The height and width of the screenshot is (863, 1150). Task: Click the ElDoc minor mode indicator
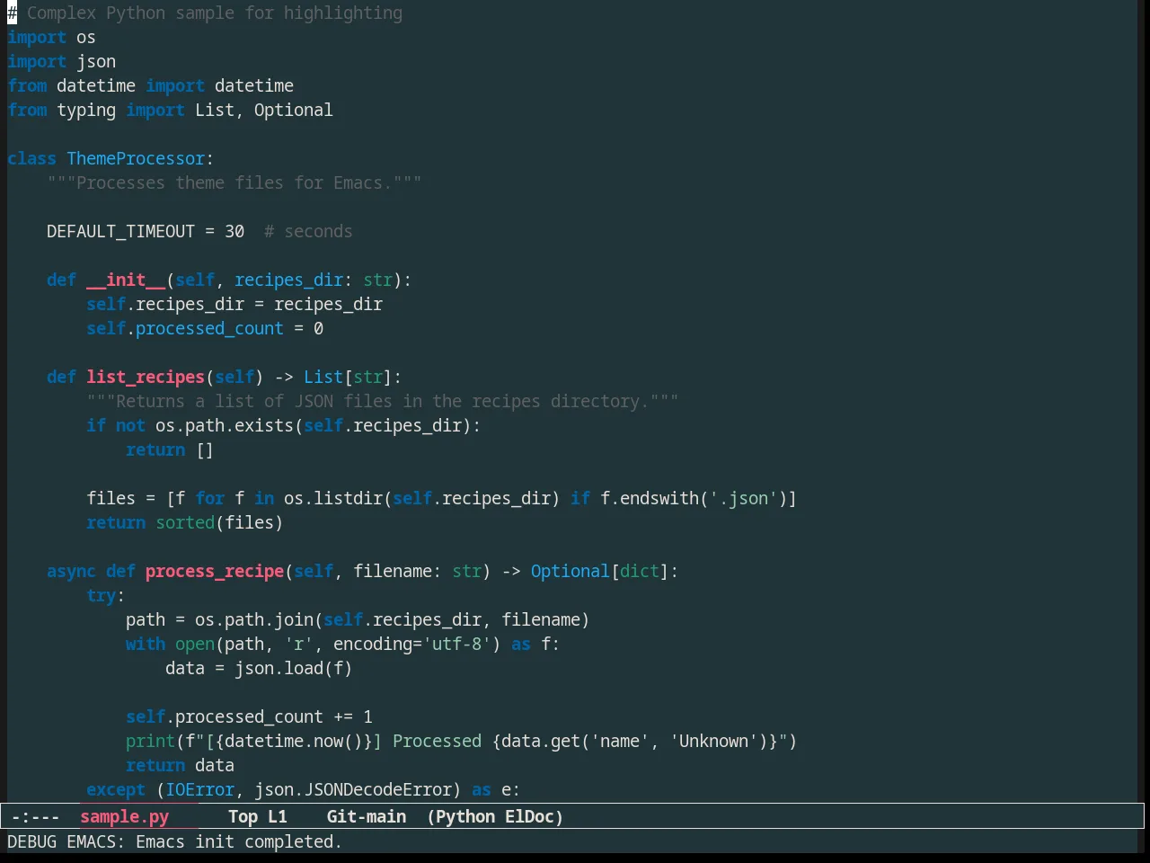pyautogui.click(x=529, y=816)
